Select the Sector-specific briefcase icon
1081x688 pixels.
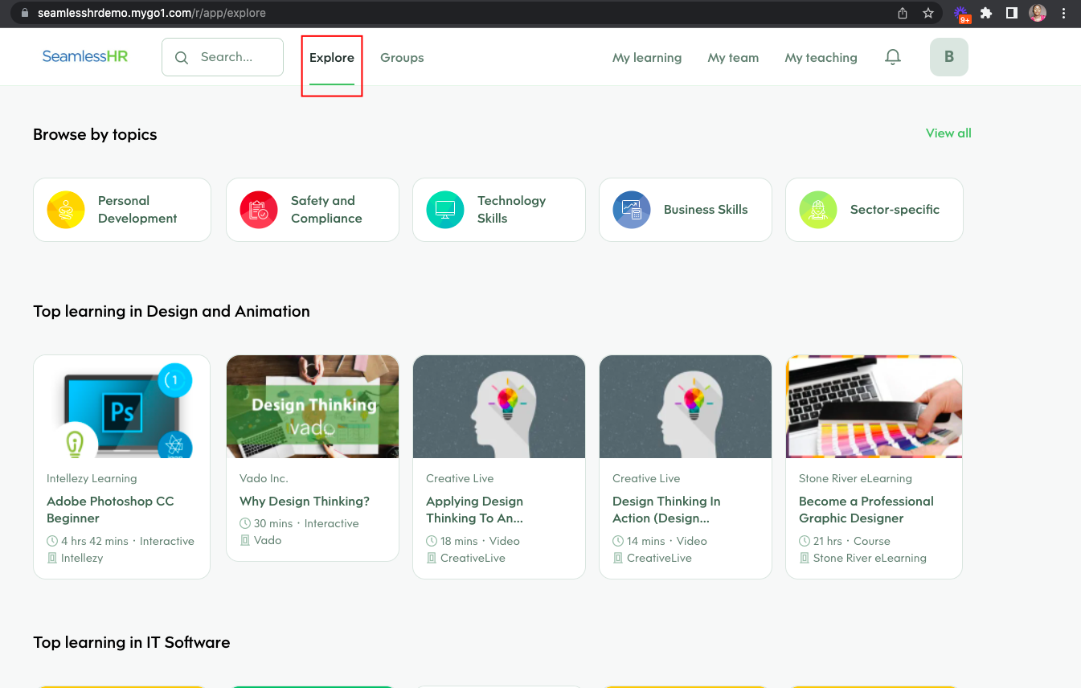tap(817, 210)
